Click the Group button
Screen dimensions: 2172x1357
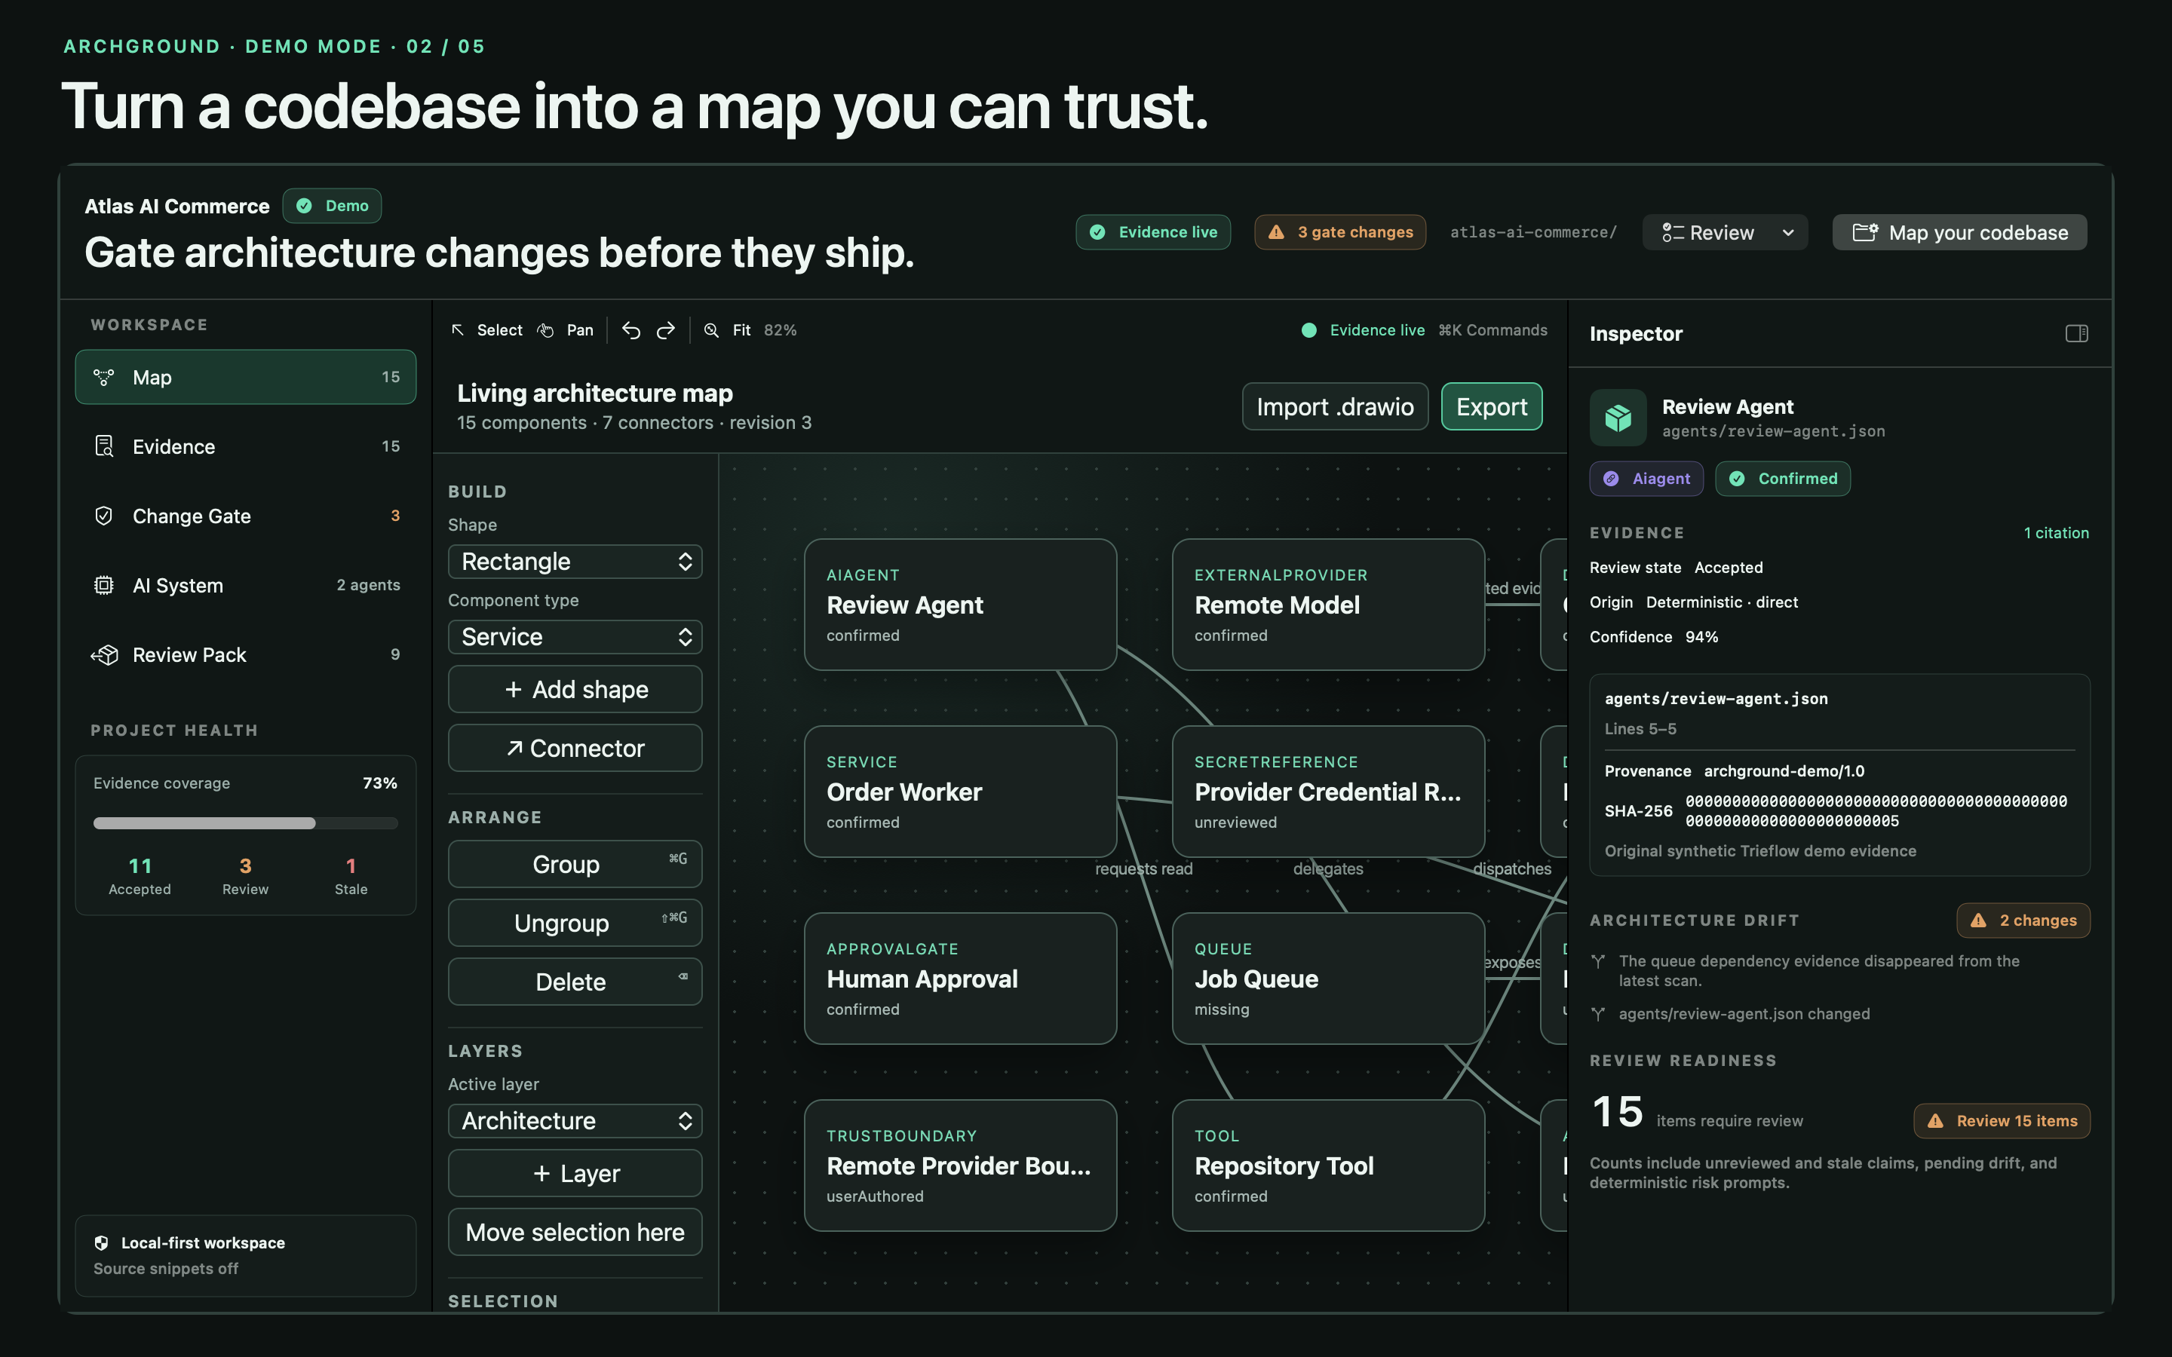point(575,864)
